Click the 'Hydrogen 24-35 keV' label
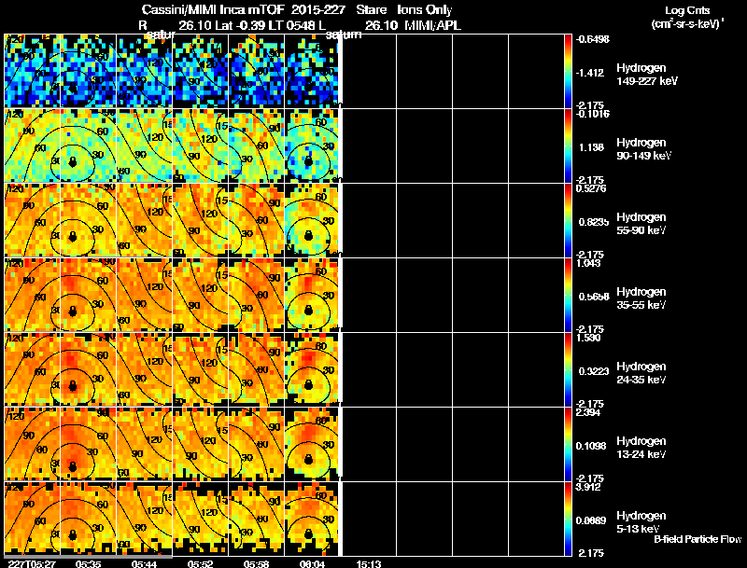 tap(641, 373)
